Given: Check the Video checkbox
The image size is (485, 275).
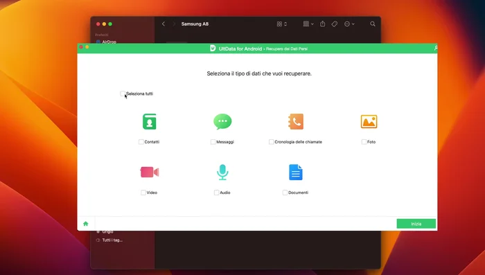Looking at the screenshot, I should pos(143,193).
